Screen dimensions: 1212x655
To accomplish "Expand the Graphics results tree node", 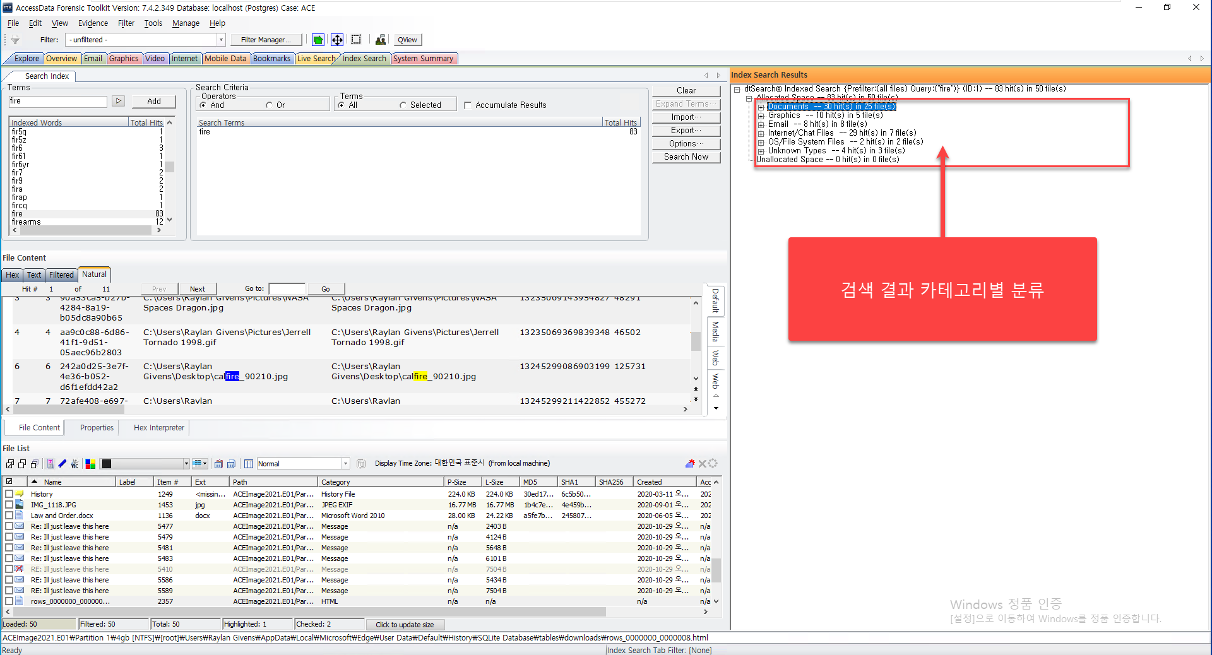I will (x=761, y=116).
